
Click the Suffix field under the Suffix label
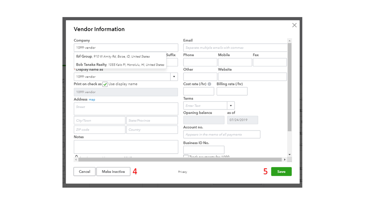click(x=172, y=62)
